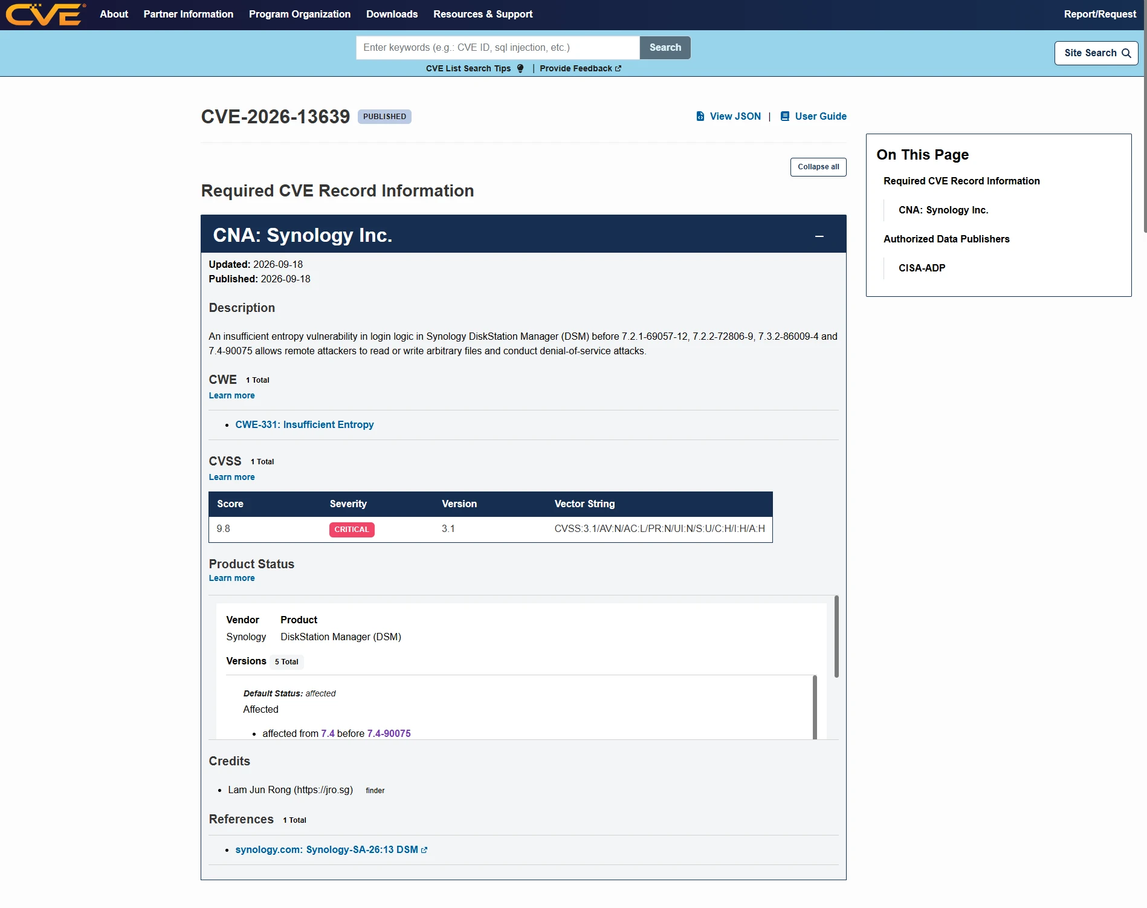1147x908 pixels.
Task: Open the Resources & Support menu
Action: pos(483,14)
